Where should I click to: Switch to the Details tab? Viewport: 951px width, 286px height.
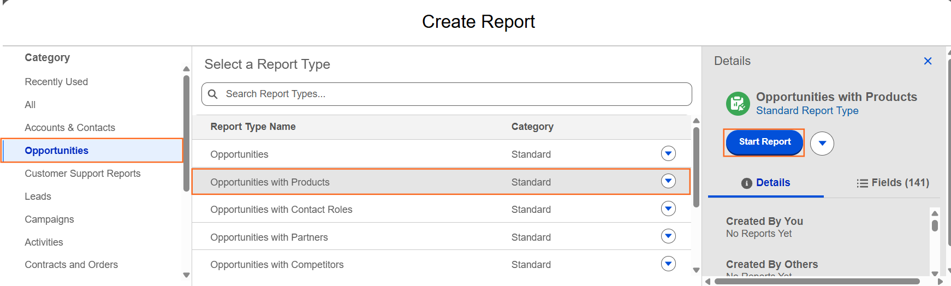pyautogui.click(x=765, y=183)
